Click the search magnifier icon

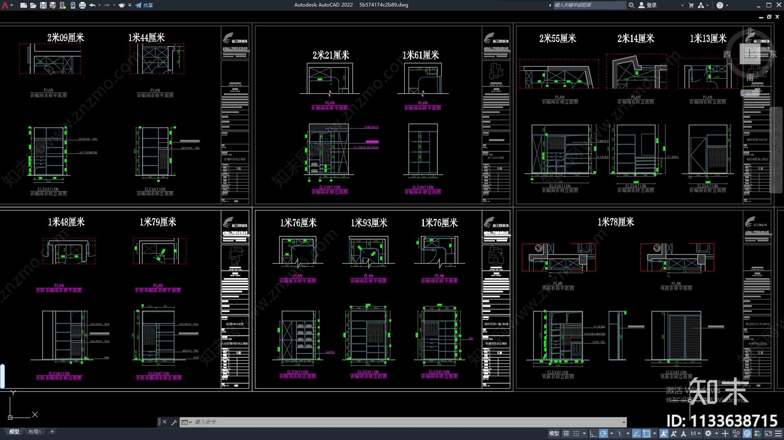point(632,5)
